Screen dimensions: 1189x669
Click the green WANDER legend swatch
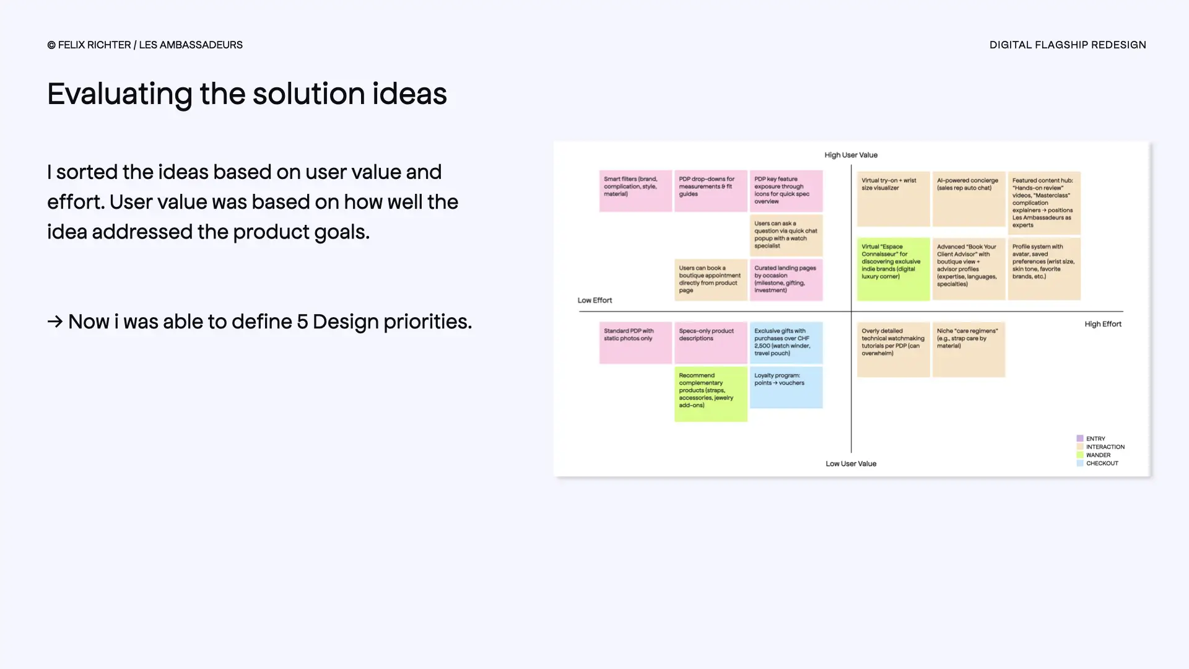point(1080,455)
